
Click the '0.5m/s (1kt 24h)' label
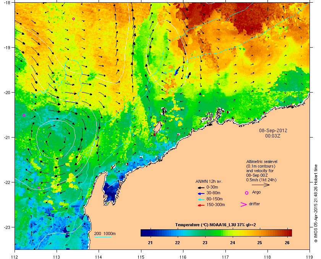click(261, 180)
